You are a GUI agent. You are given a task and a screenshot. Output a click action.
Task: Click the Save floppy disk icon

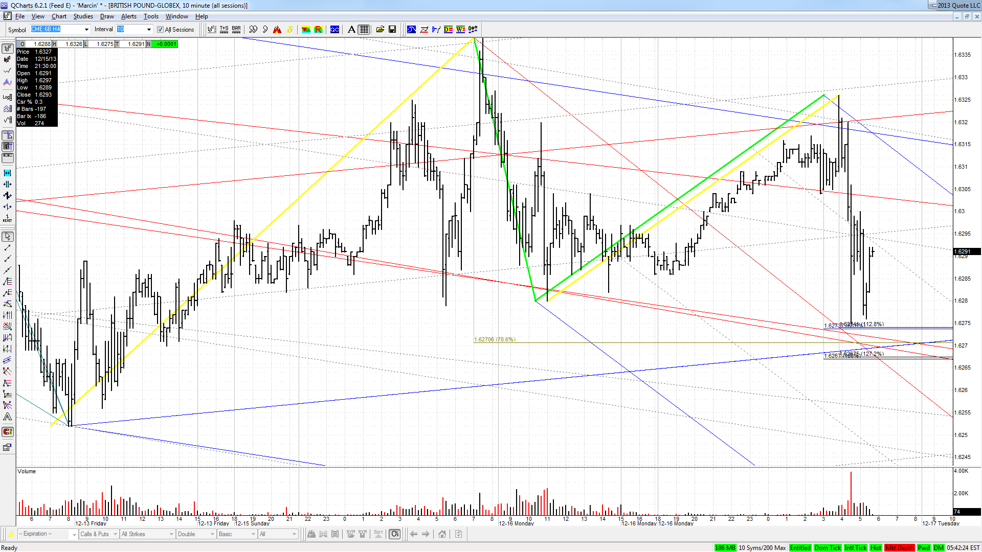392,30
